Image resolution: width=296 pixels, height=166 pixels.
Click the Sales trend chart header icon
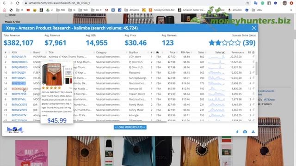(223, 52)
